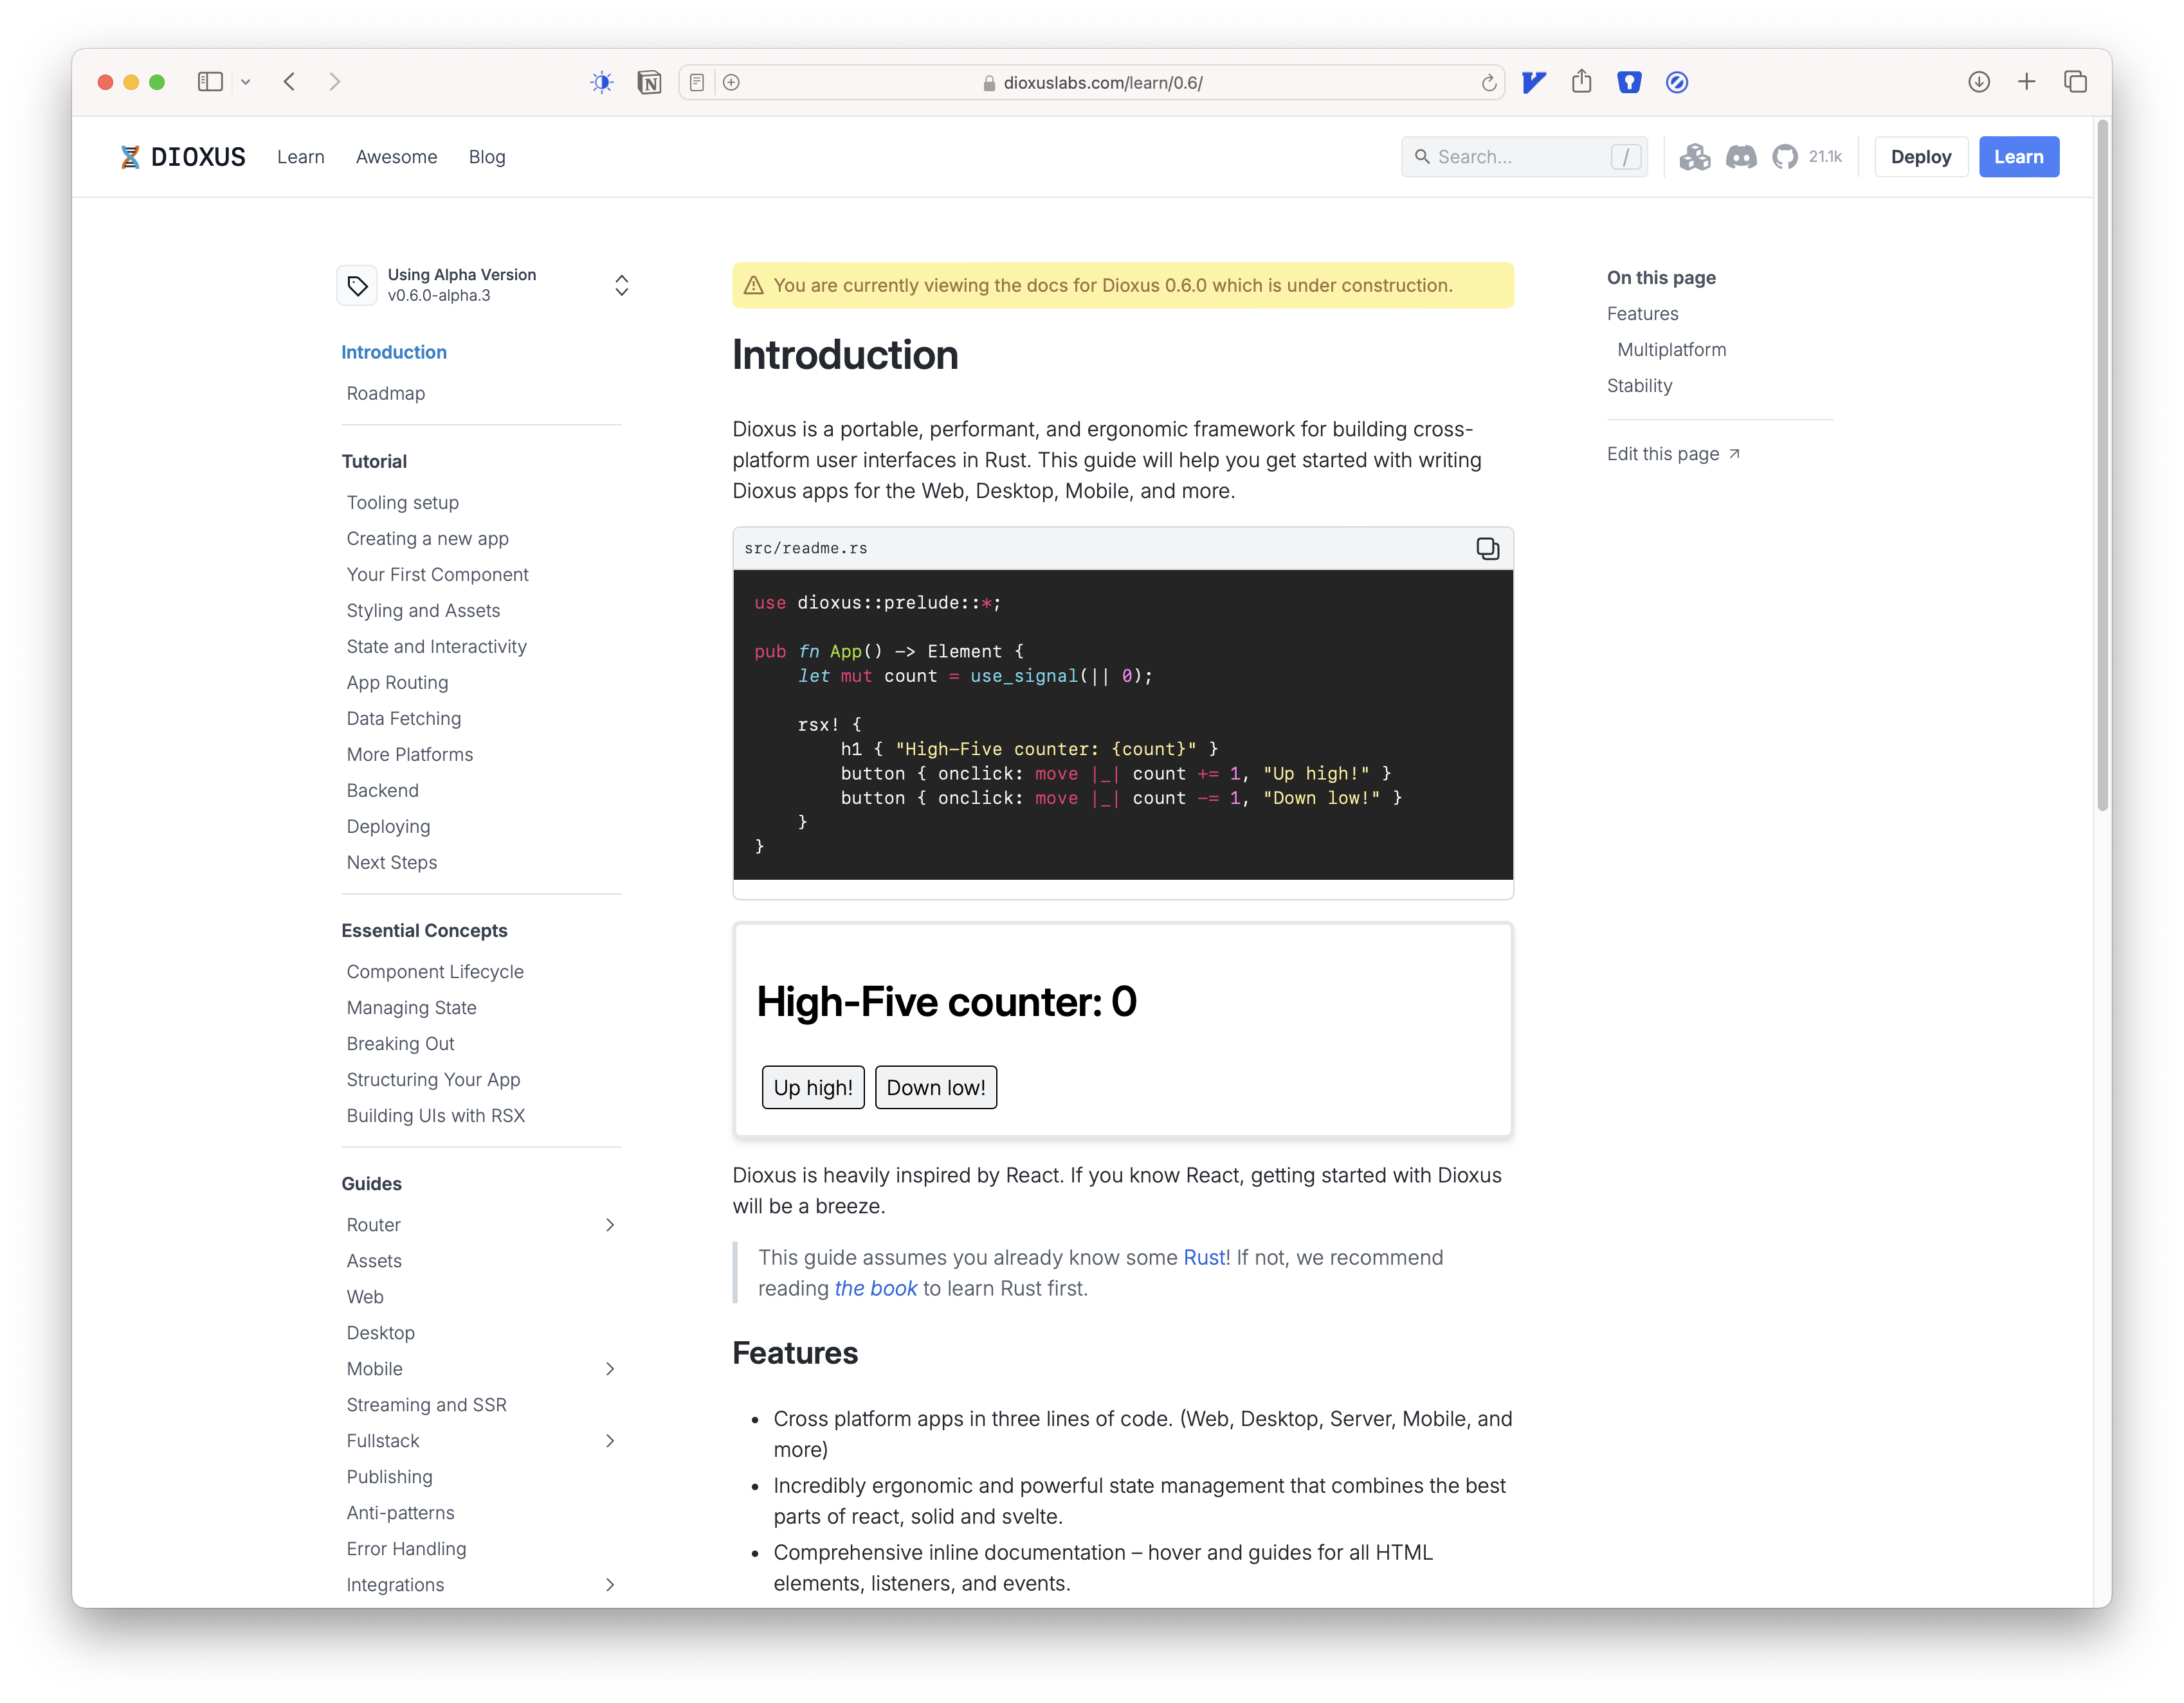Copy the src/readme.rs code snippet
Image resolution: width=2184 pixels, height=1703 pixels.
(1487, 548)
